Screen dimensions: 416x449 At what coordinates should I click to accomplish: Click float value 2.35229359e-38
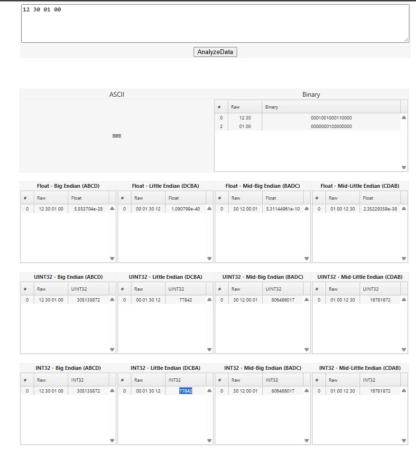pos(380,209)
